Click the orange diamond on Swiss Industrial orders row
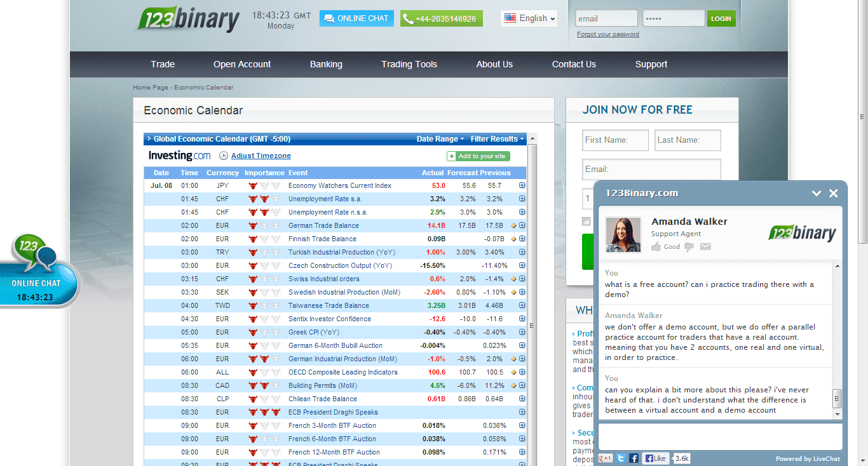 click(x=513, y=279)
